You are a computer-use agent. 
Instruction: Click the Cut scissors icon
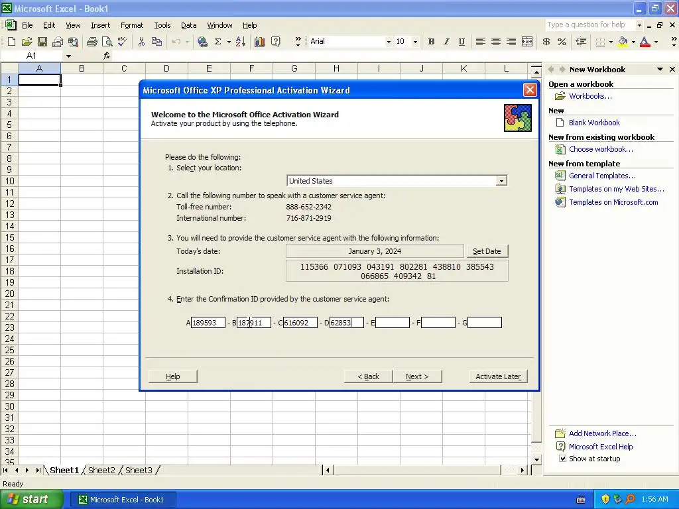141,42
